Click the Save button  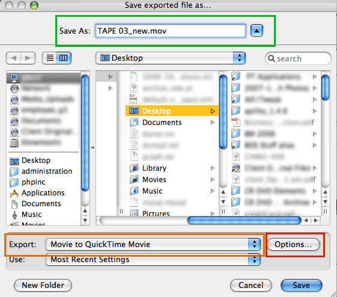[x=302, y=286]
